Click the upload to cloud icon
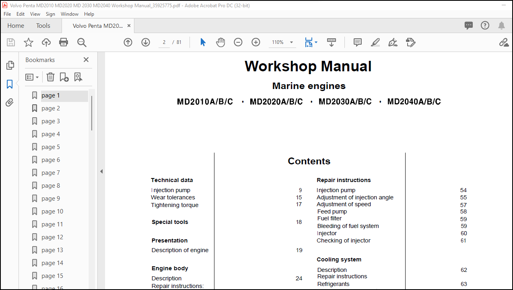The image size is (513, 290). pyautogui.click(x=46, y=42)
